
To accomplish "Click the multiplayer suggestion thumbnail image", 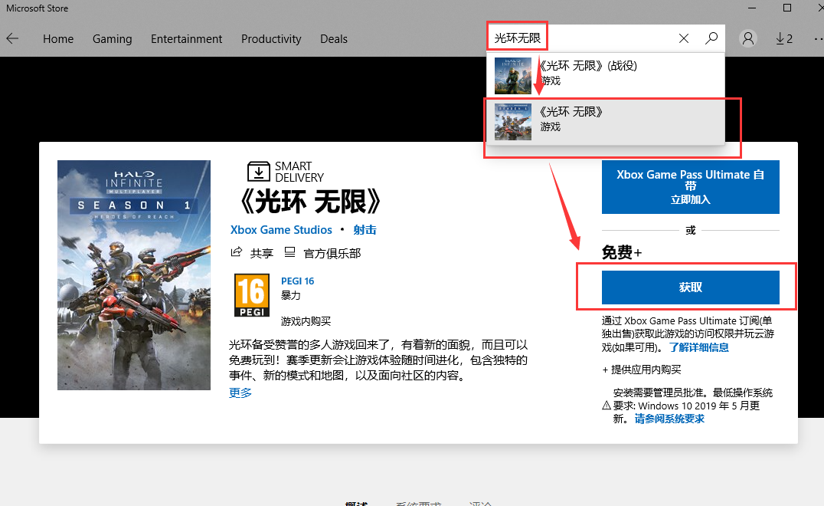I will click(513, 122).
